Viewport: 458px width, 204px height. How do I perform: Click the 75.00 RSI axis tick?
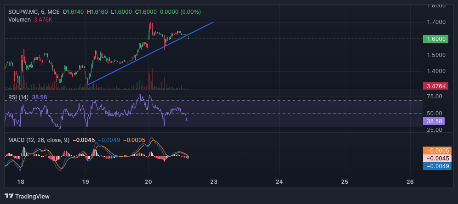434,96
